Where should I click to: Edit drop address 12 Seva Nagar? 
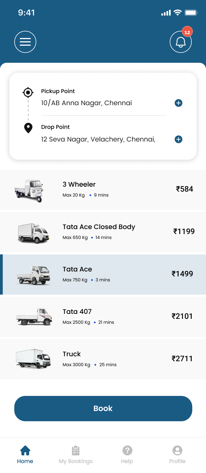pos(98,139)
